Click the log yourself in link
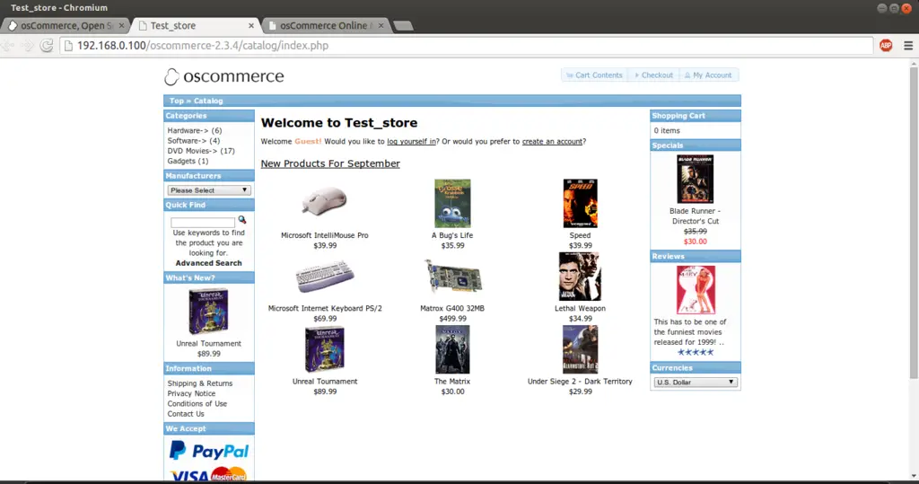This screenshot has width=919, height=484. click(x=411, y=141)
